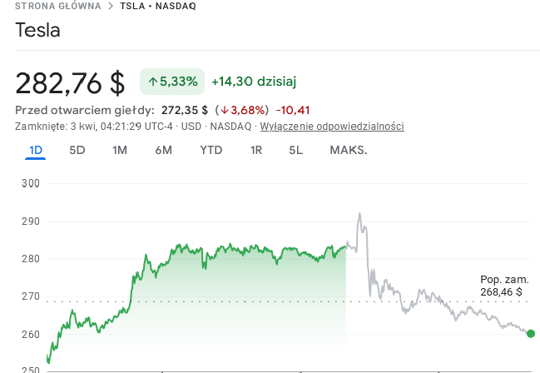Show the 1M chart range

(x=120, y=151)
